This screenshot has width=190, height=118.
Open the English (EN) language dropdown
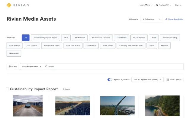coord(164,5)
